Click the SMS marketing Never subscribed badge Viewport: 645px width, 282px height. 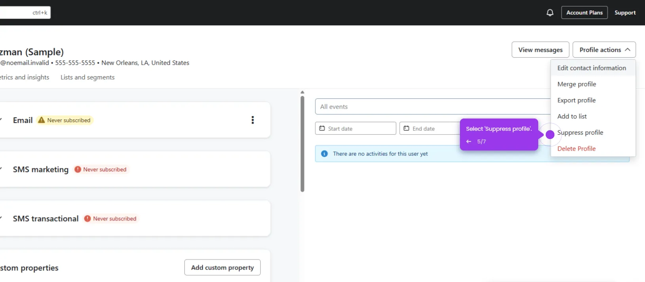tap(101, 169)
